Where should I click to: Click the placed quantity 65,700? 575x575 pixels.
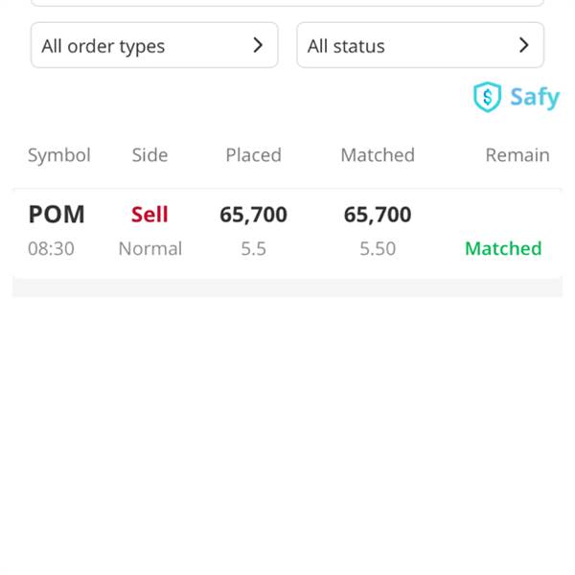click(x=253, y=215)
